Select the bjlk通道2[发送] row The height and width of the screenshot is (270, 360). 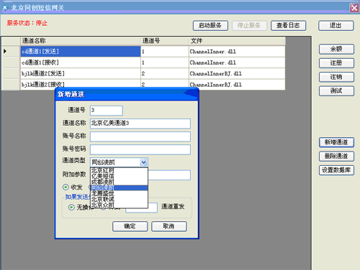[153, 73]
